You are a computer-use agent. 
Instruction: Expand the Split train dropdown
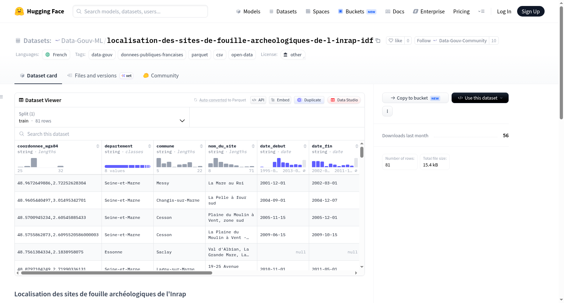coord(102,117)
